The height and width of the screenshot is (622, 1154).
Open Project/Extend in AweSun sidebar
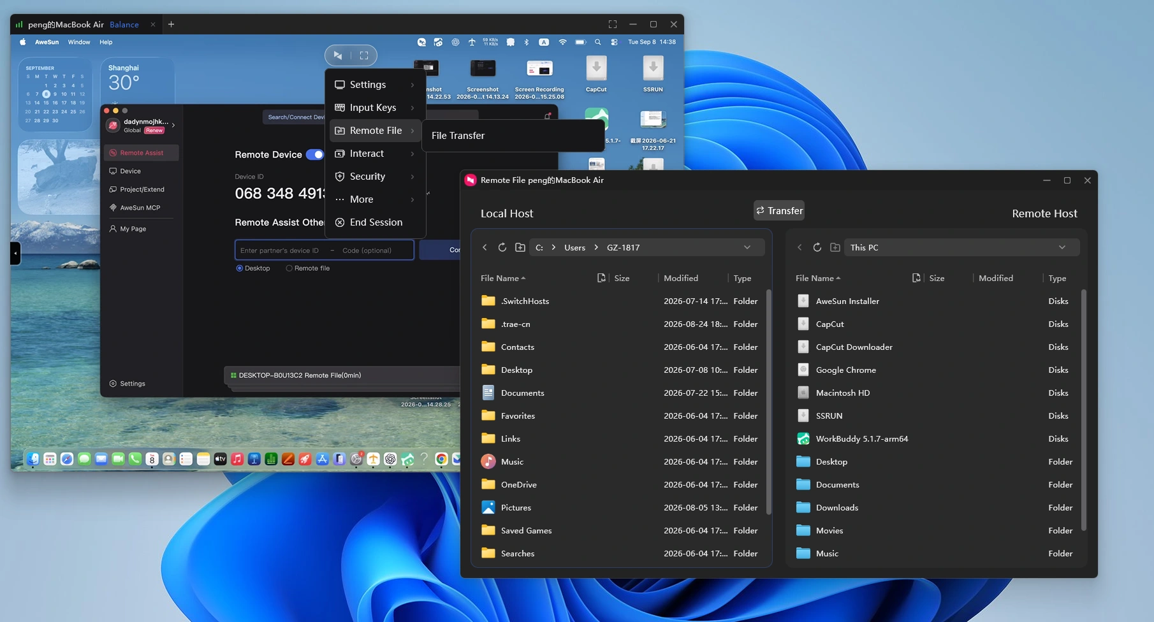[142, 189]
